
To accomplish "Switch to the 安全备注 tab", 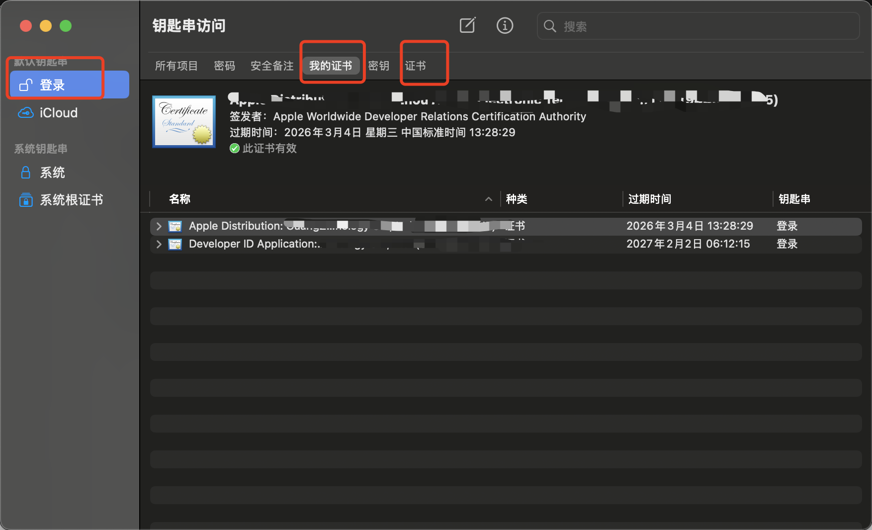I will (x=272, y=66).
